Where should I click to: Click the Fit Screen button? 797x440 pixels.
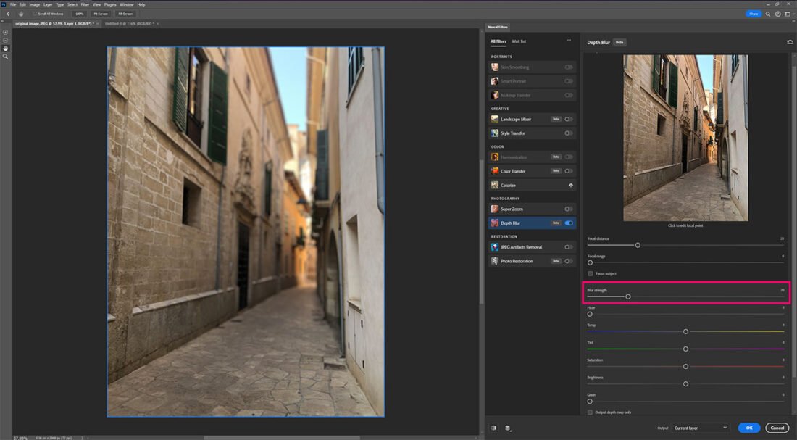(101, 14)
